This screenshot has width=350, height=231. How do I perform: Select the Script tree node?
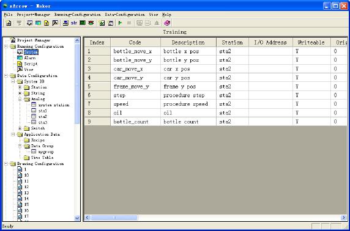(31, 64)
